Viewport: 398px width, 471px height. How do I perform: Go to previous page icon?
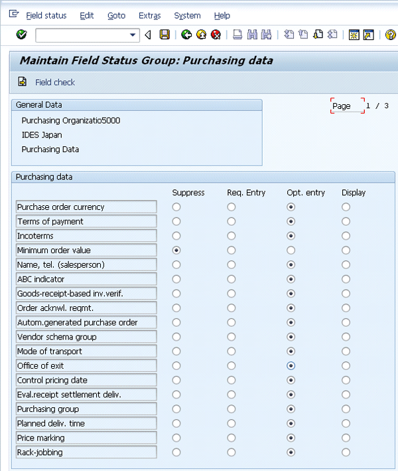tap(303, 35)
